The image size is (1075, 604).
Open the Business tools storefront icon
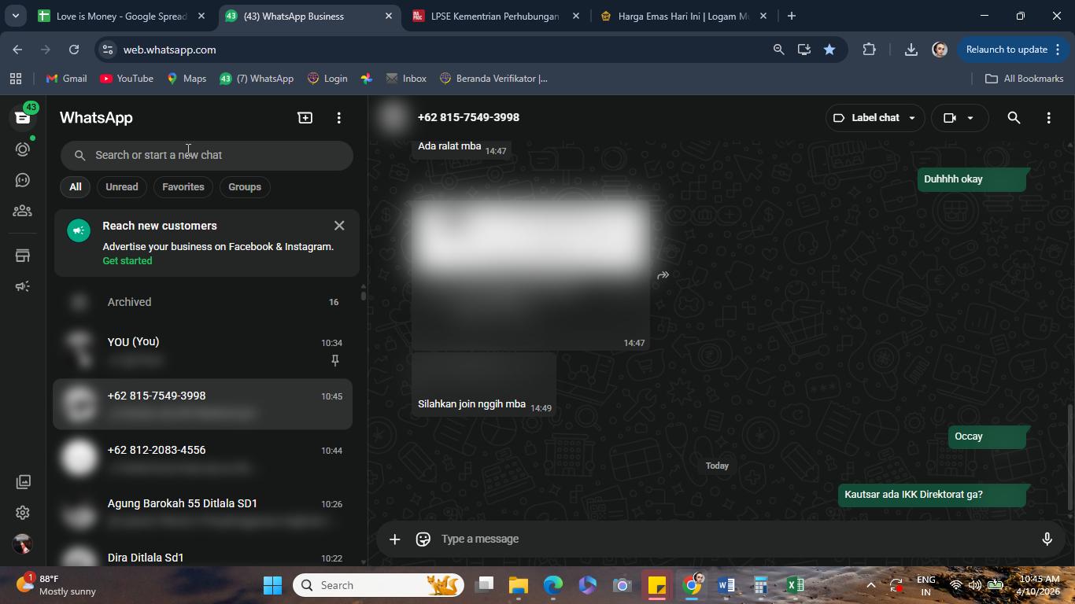[x=22, y=256]
